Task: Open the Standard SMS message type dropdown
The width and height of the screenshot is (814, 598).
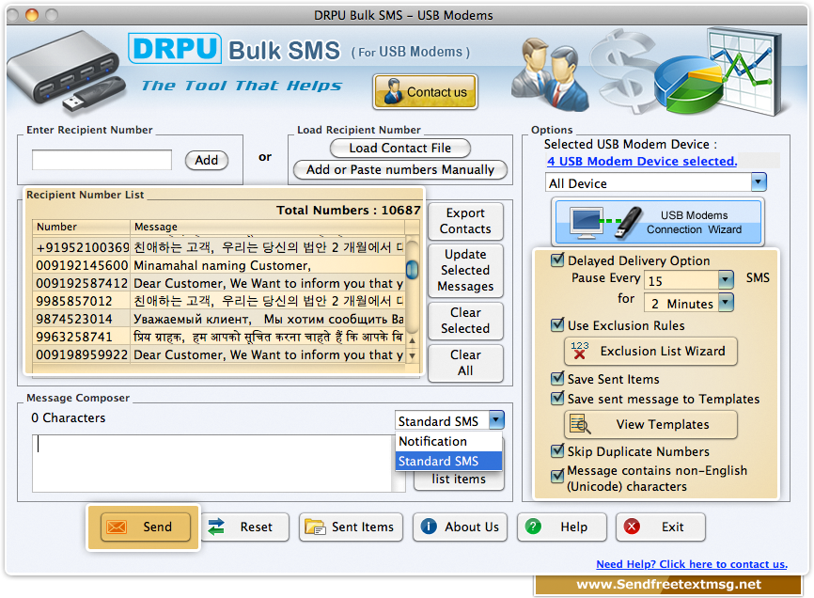Action: 449,420
